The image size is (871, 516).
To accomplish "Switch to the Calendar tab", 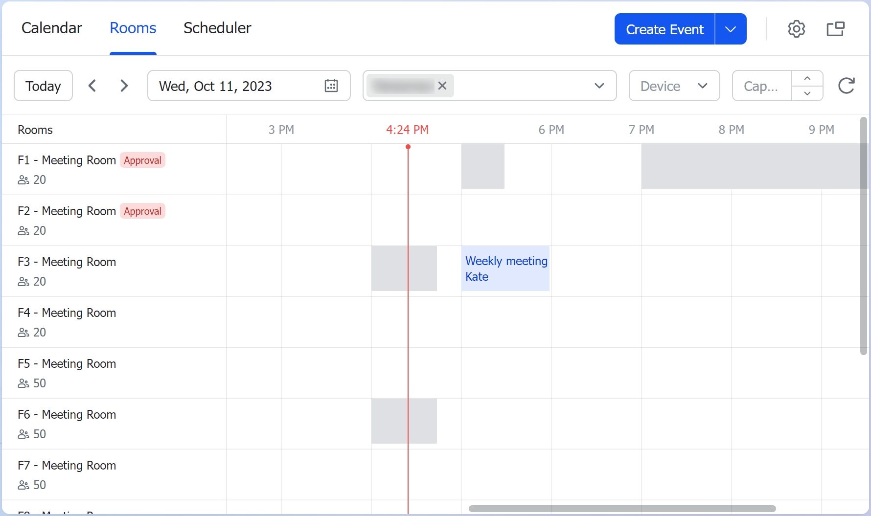I will pos(52,28).
